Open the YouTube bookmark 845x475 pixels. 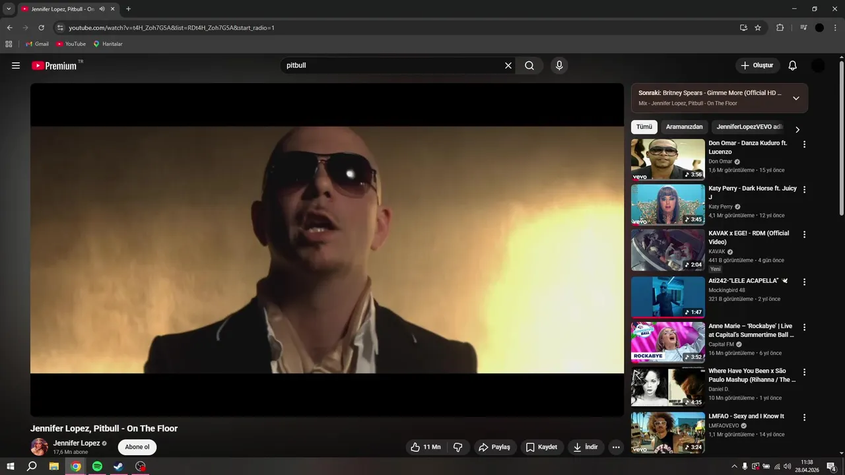pos(71,44)
